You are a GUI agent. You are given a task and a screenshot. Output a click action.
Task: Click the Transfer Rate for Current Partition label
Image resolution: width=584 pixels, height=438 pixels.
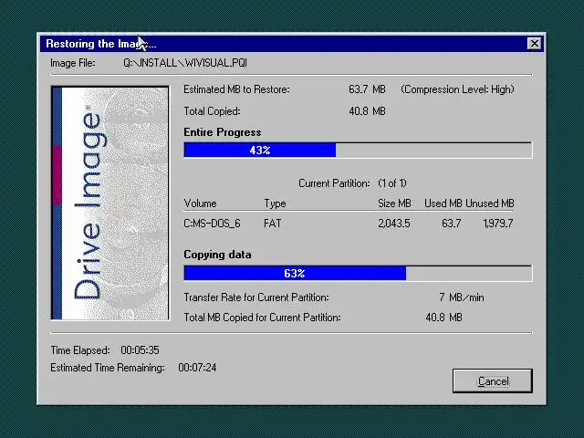coord(256,297)
